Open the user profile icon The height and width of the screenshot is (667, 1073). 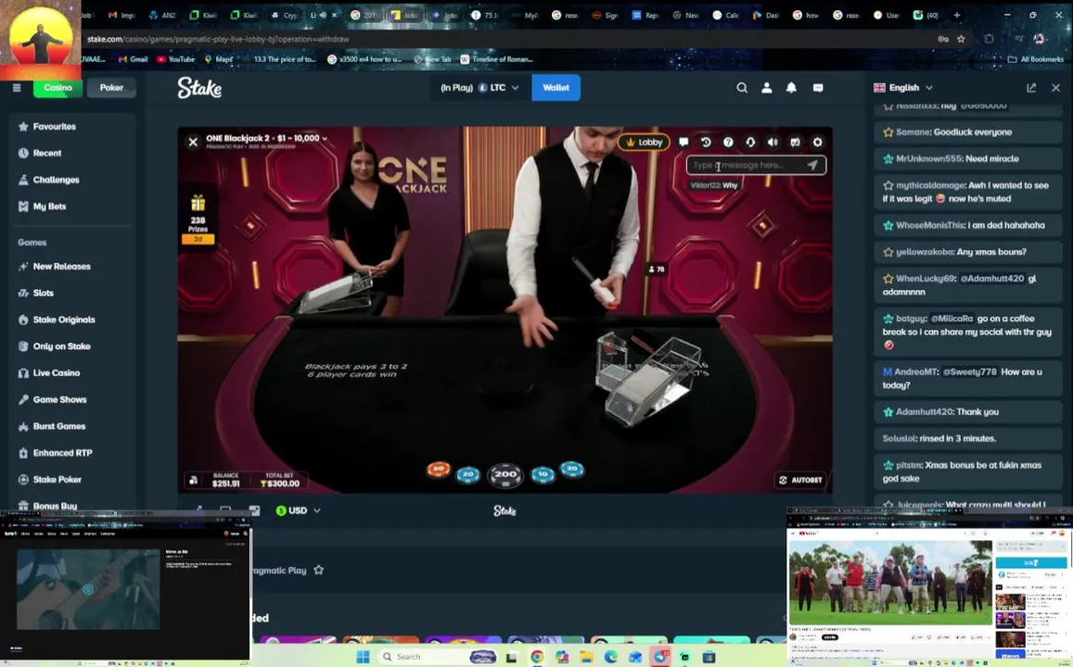766,87
